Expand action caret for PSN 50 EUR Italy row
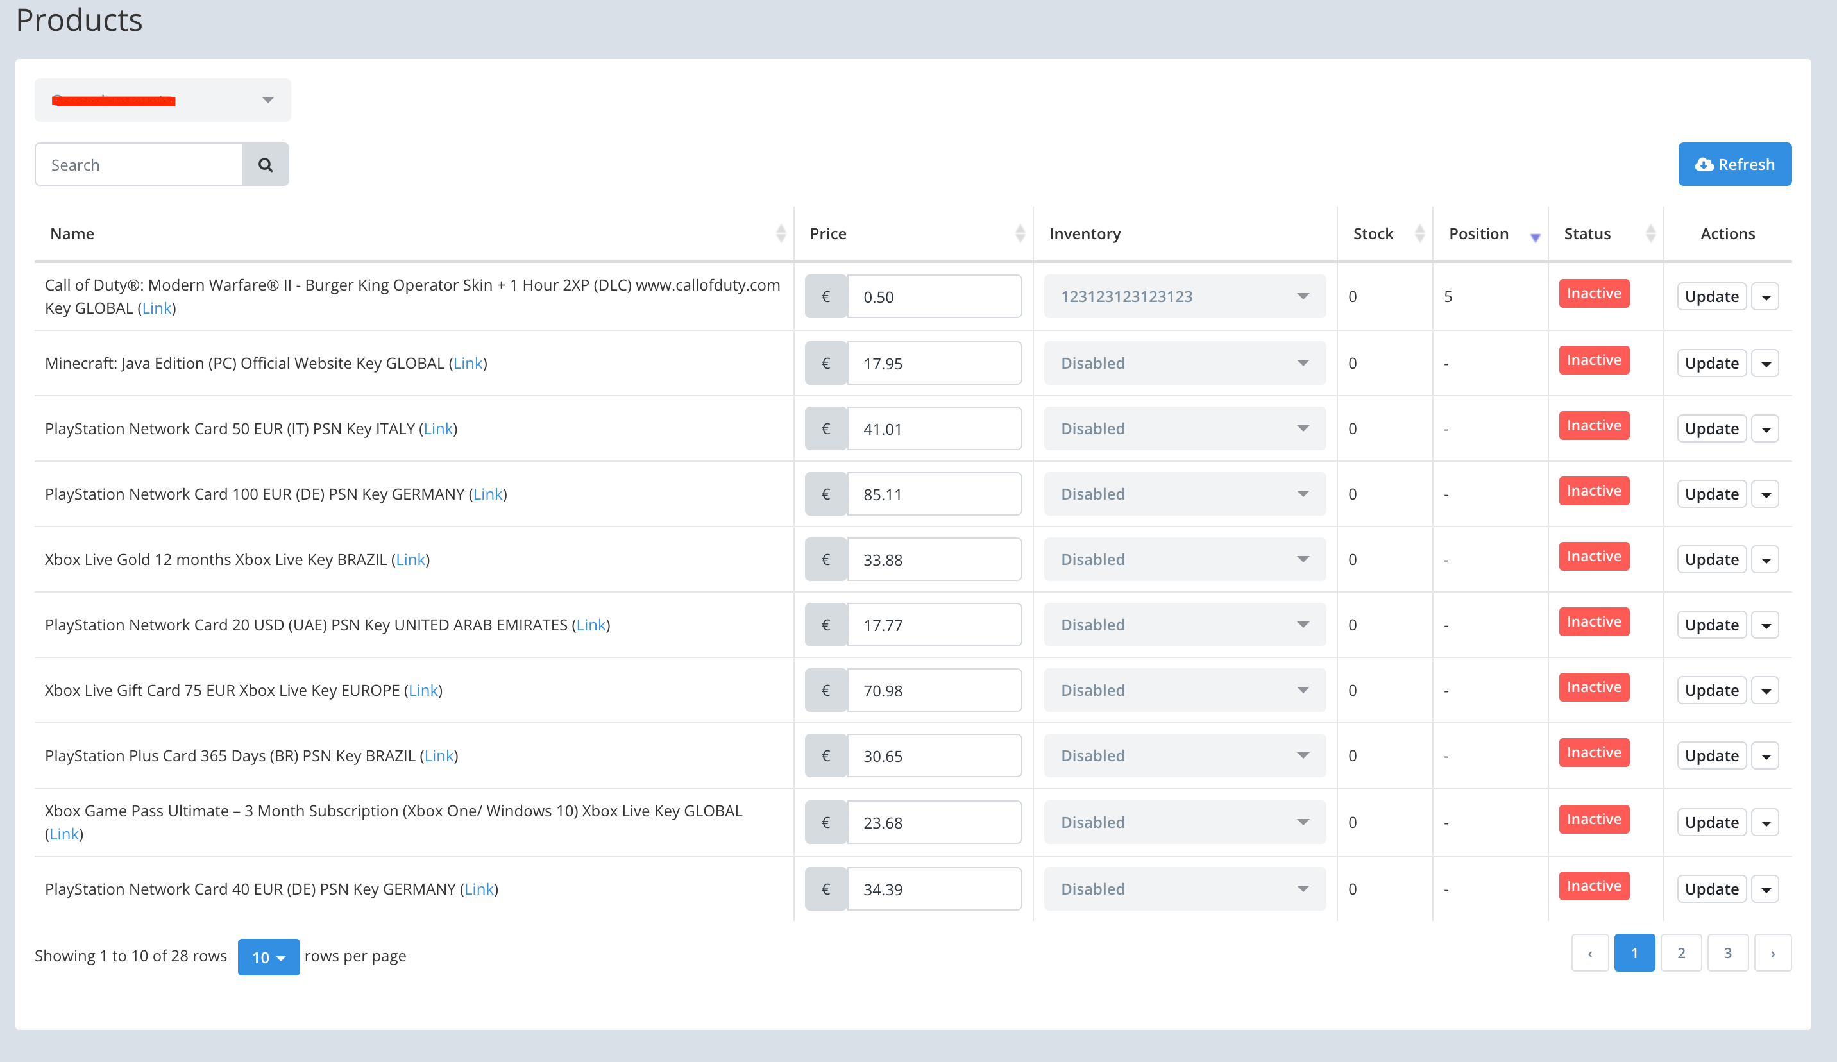Image resolution: width=1837 pixels, height=1062 pixels. (x=1766, y=428)
